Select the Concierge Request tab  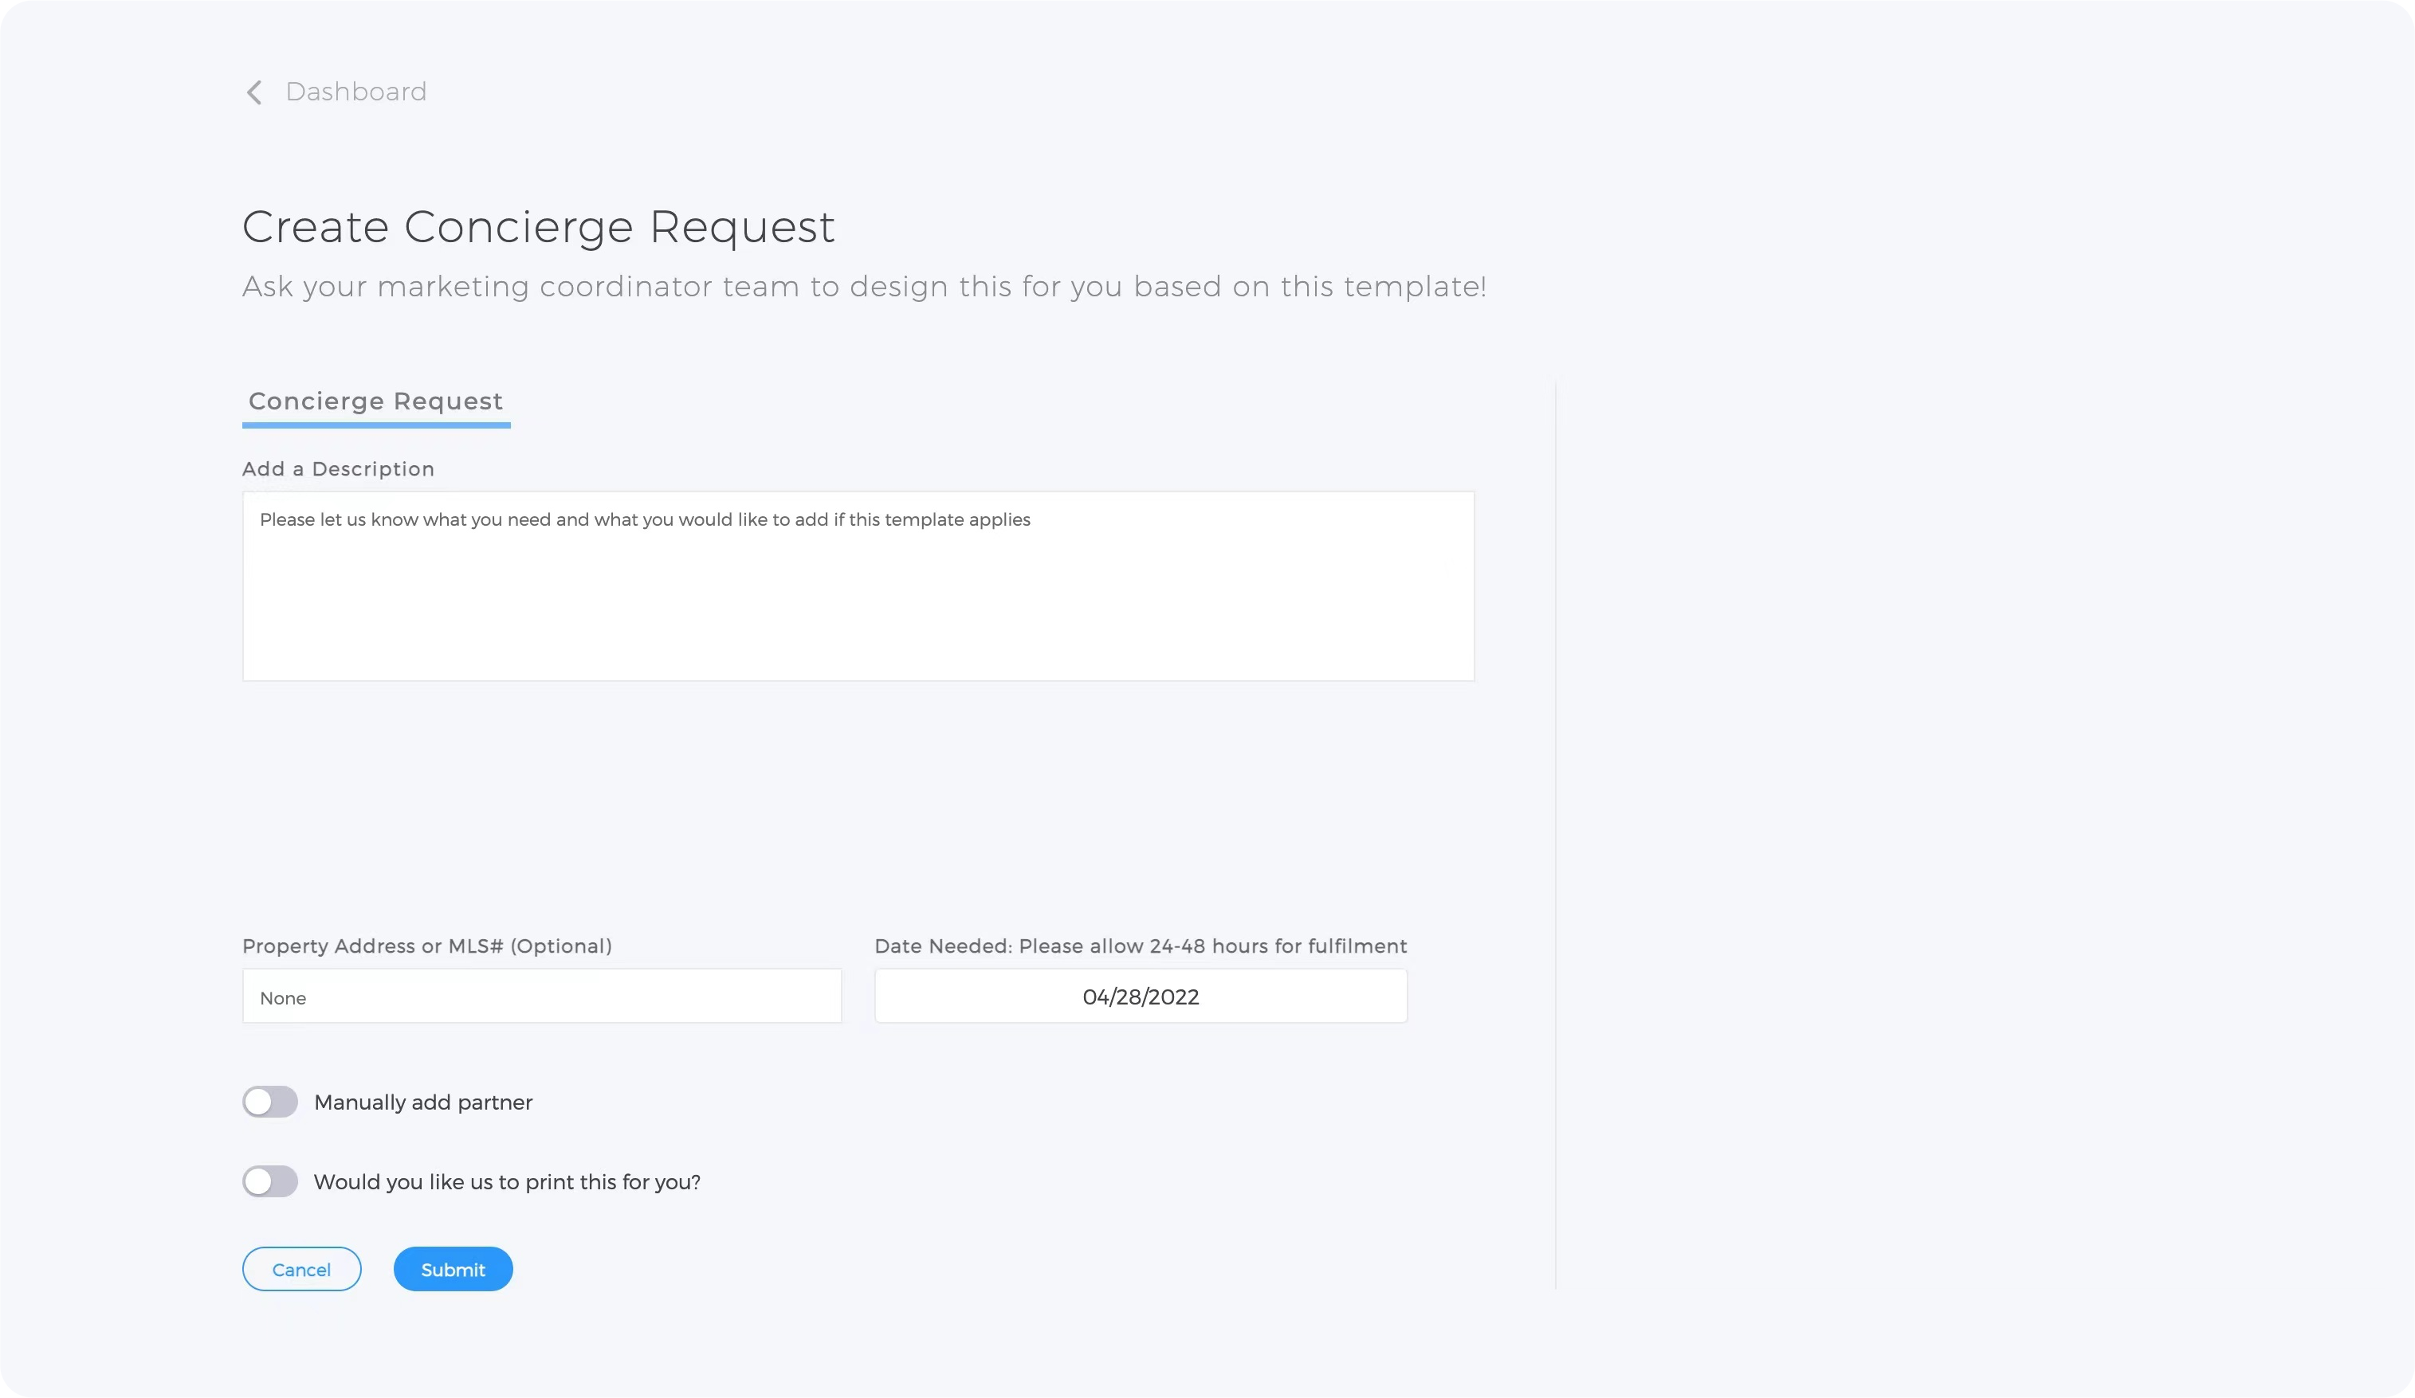click(x=375, y=401)
